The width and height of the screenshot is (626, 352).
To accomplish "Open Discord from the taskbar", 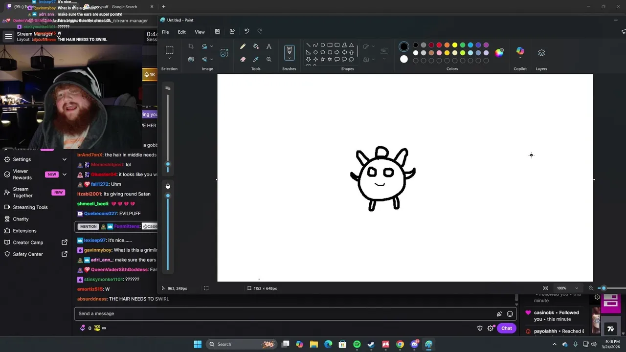I will coord(415,344).
